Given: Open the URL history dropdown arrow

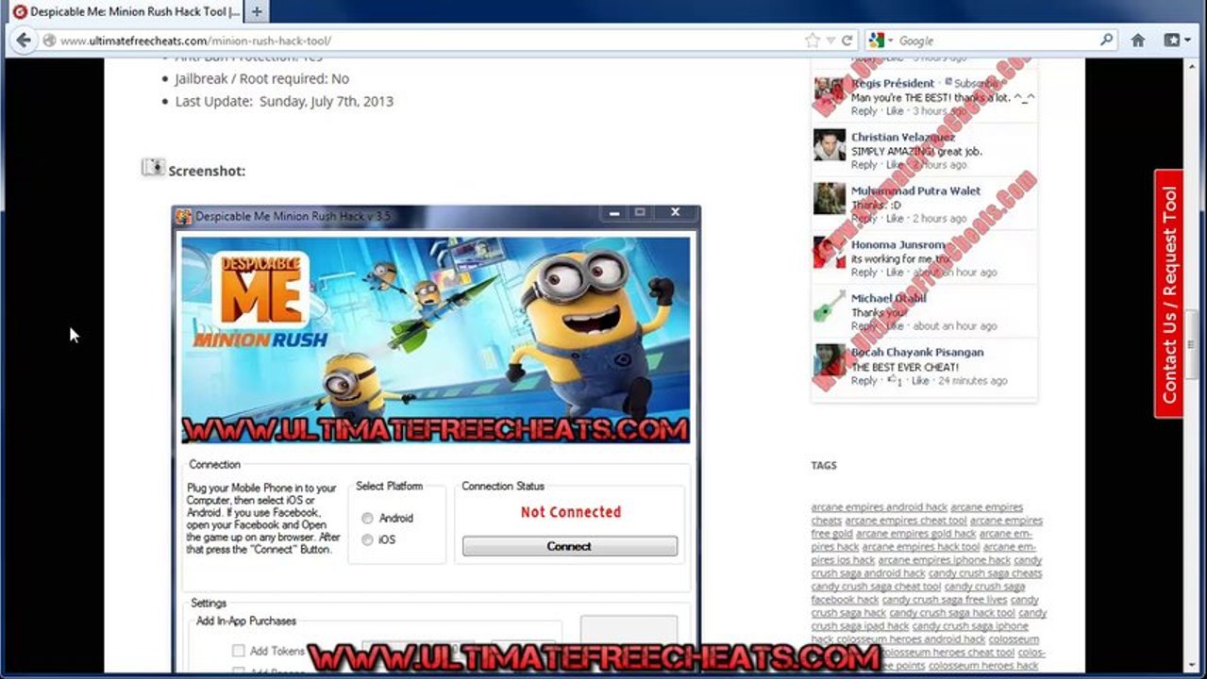Looking at the screenshot, I should pos(830,41).
